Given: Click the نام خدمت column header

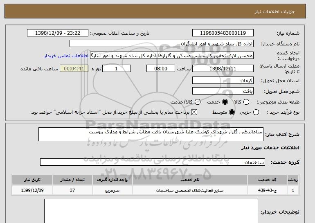Looking at the screenshot, I should [x=190, y=180].
